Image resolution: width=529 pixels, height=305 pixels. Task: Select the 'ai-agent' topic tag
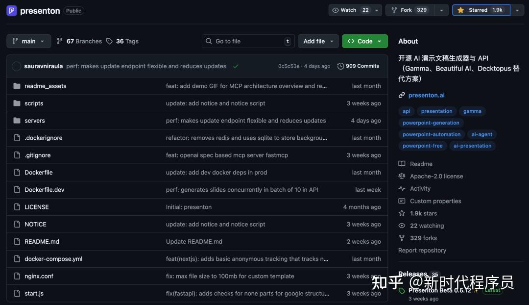pyautogui.click(x=481, y=134)
